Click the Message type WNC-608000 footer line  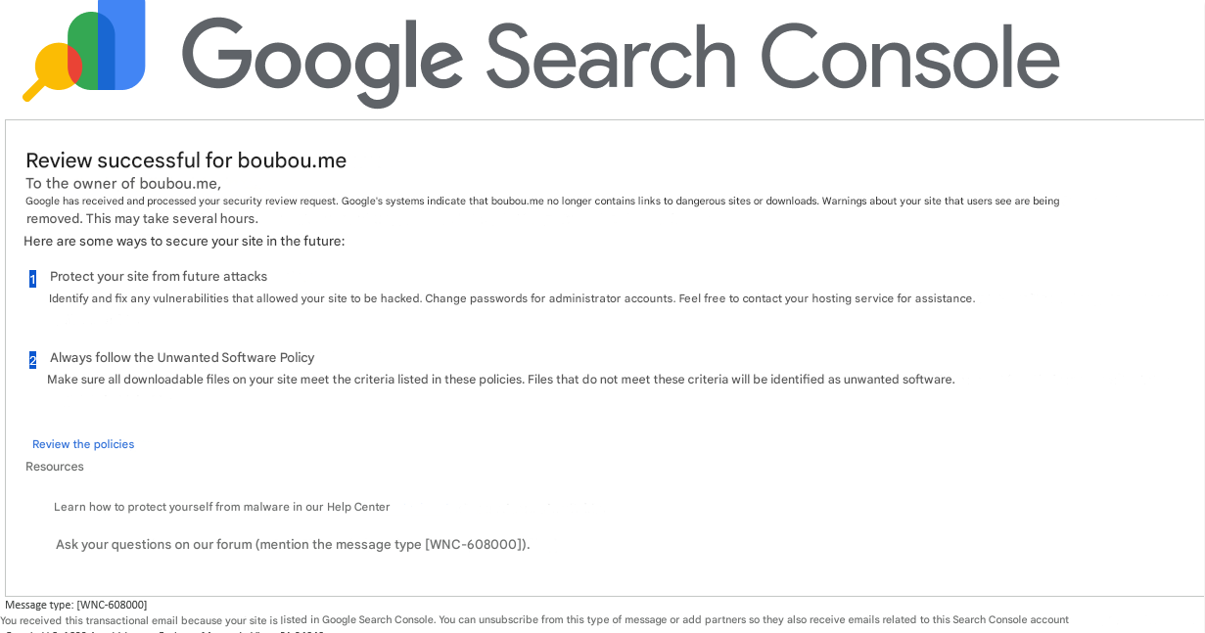(76, 605)
